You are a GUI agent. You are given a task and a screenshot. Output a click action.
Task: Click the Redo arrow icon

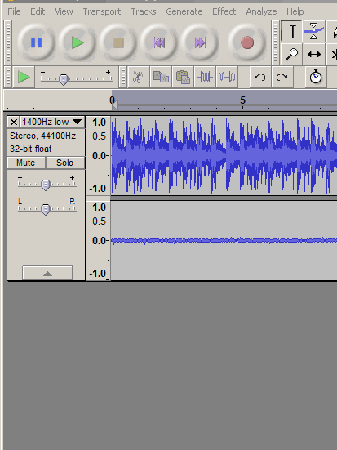(282, 77)
